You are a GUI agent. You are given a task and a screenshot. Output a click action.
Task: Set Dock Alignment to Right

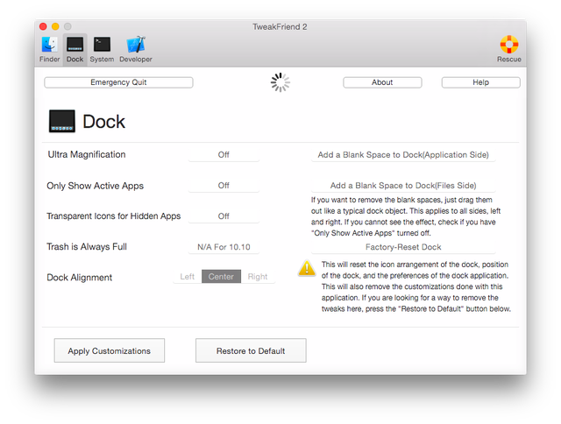pos(258,276)
